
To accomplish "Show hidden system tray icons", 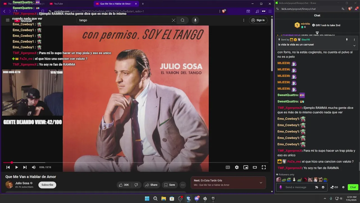I will pyautogui.click(x=325, y=198).
